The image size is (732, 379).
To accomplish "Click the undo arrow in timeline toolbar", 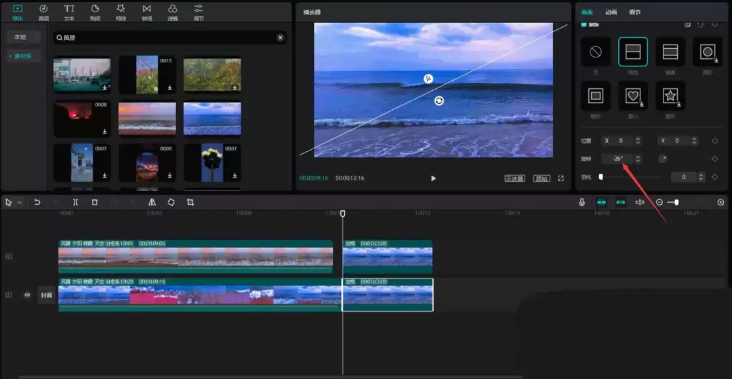I will click(x=37, y=202).
